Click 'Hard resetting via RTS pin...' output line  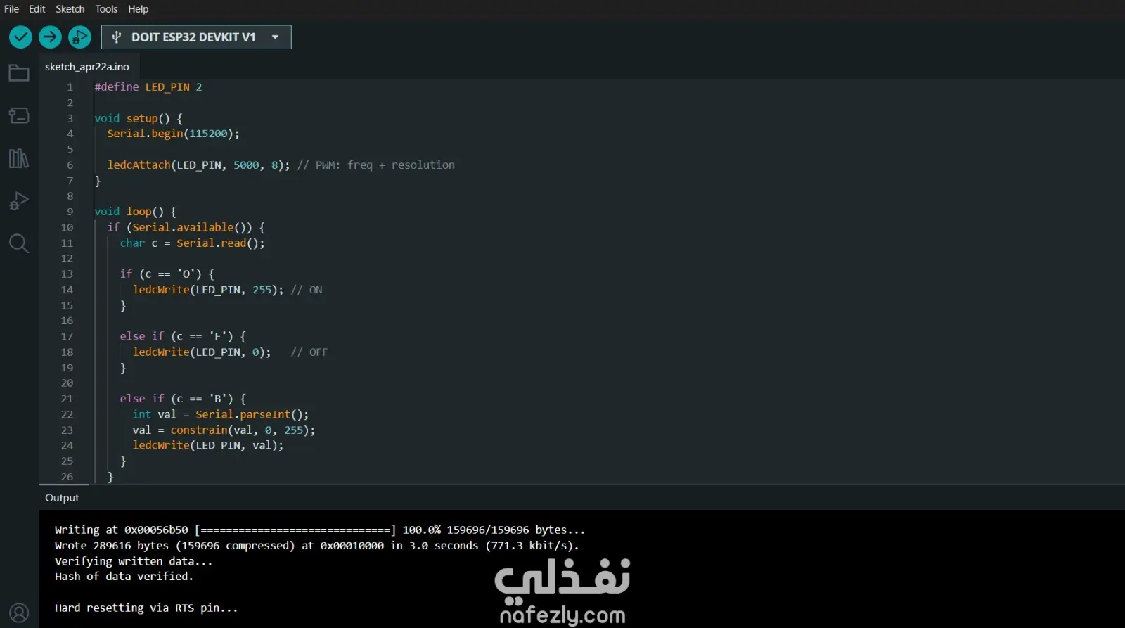point(146,608)
